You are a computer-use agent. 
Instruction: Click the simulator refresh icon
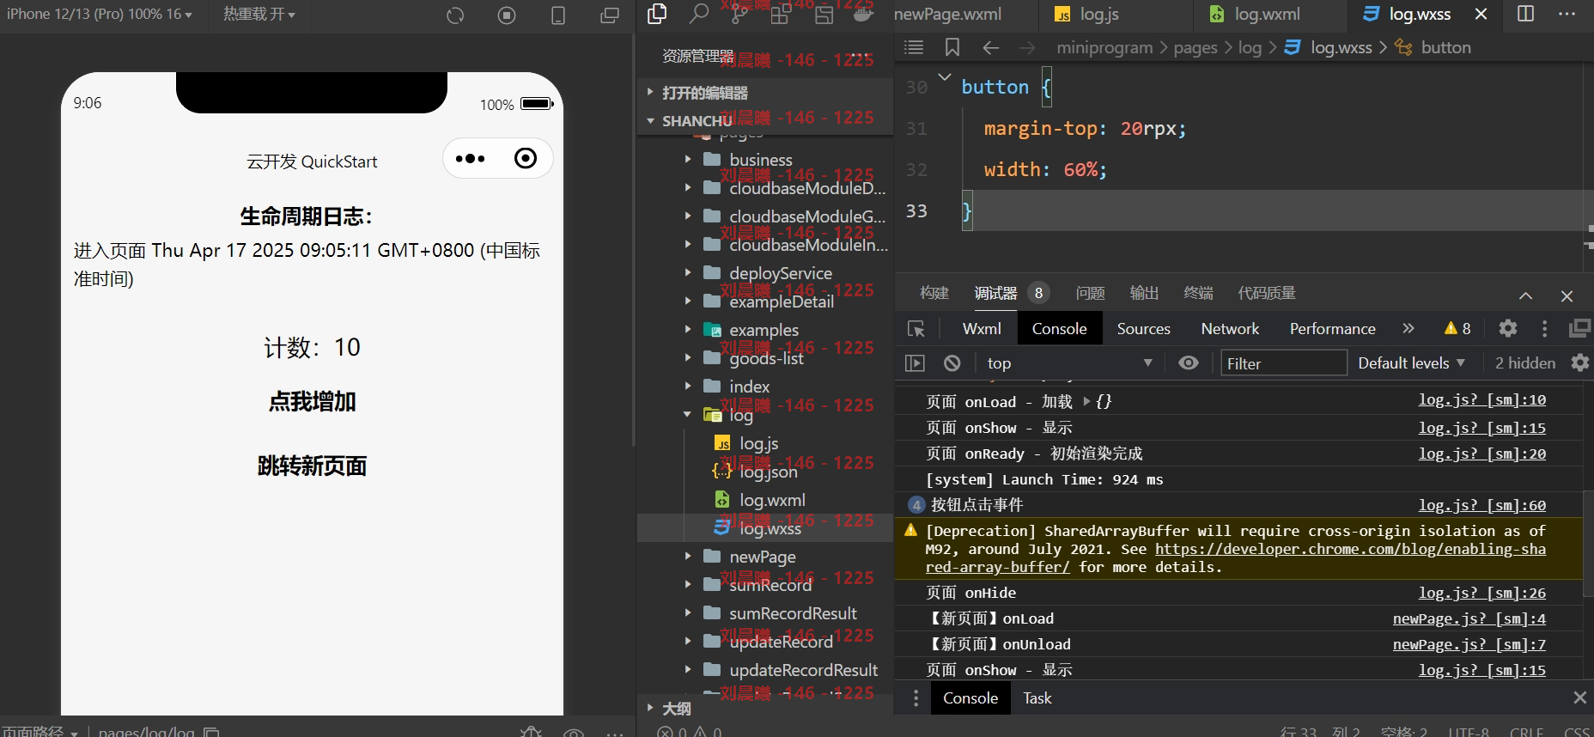point(455,15)
